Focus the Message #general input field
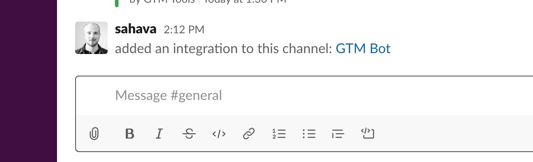 (304, 96)
